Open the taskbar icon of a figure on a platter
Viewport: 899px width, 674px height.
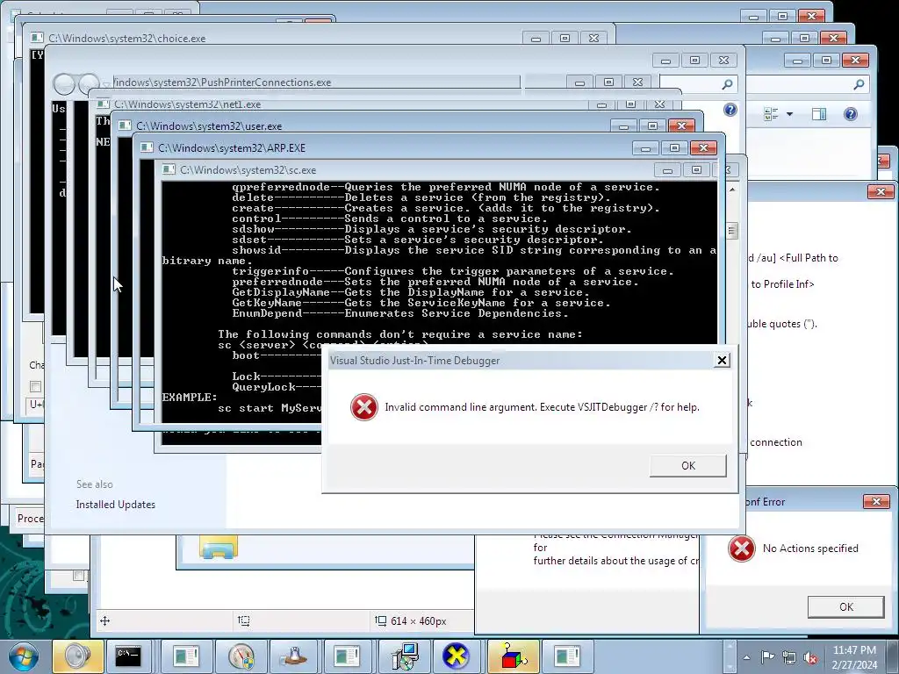[x=294, y=656]
